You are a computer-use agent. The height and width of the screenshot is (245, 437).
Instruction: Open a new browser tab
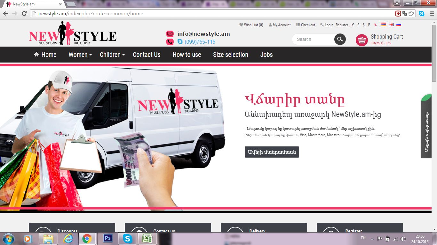(71, 4)
